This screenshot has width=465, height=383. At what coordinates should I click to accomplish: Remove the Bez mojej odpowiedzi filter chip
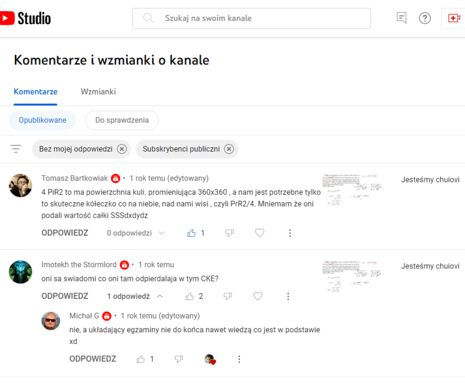click(x=122, y=149)
